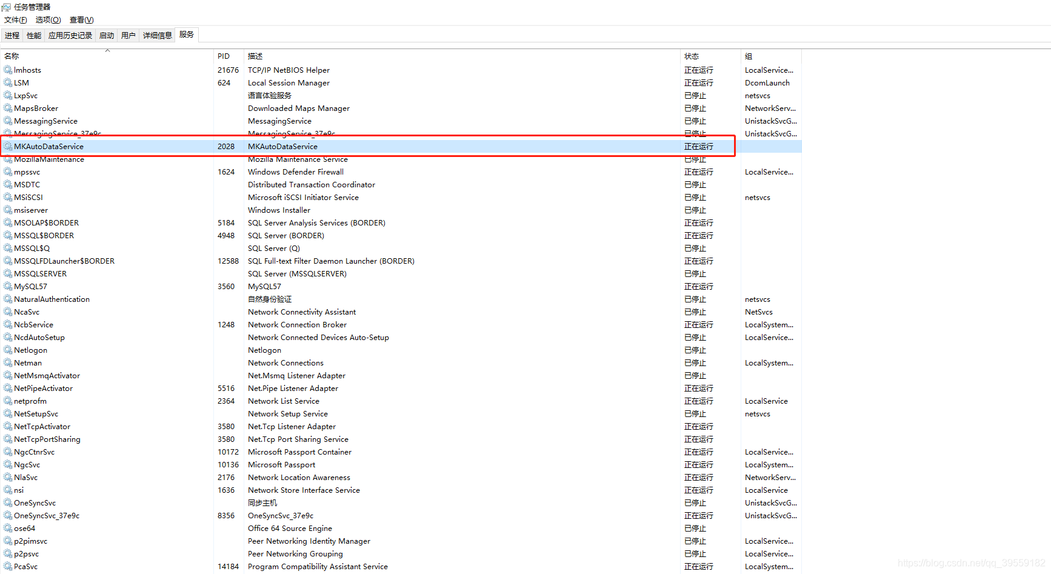Viewport: 1051px width, 574px height.
Task: Click the gear icon beside LxpSvc
Action: pyautogui.click(x=8, y=95)
